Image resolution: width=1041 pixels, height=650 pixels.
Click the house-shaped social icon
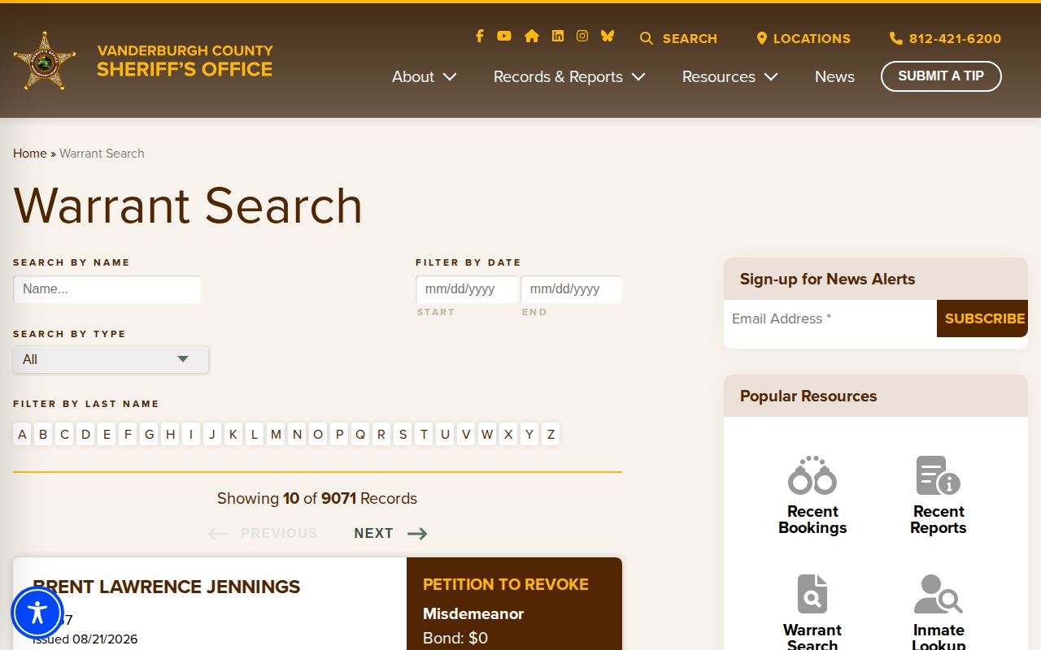click(x=532, y=36)
